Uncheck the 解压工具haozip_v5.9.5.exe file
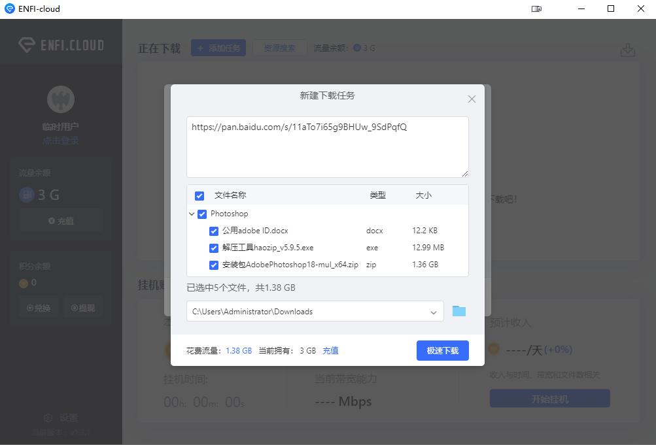The height and width of the screenshot is (445, 656). click(x=213, y=248)
